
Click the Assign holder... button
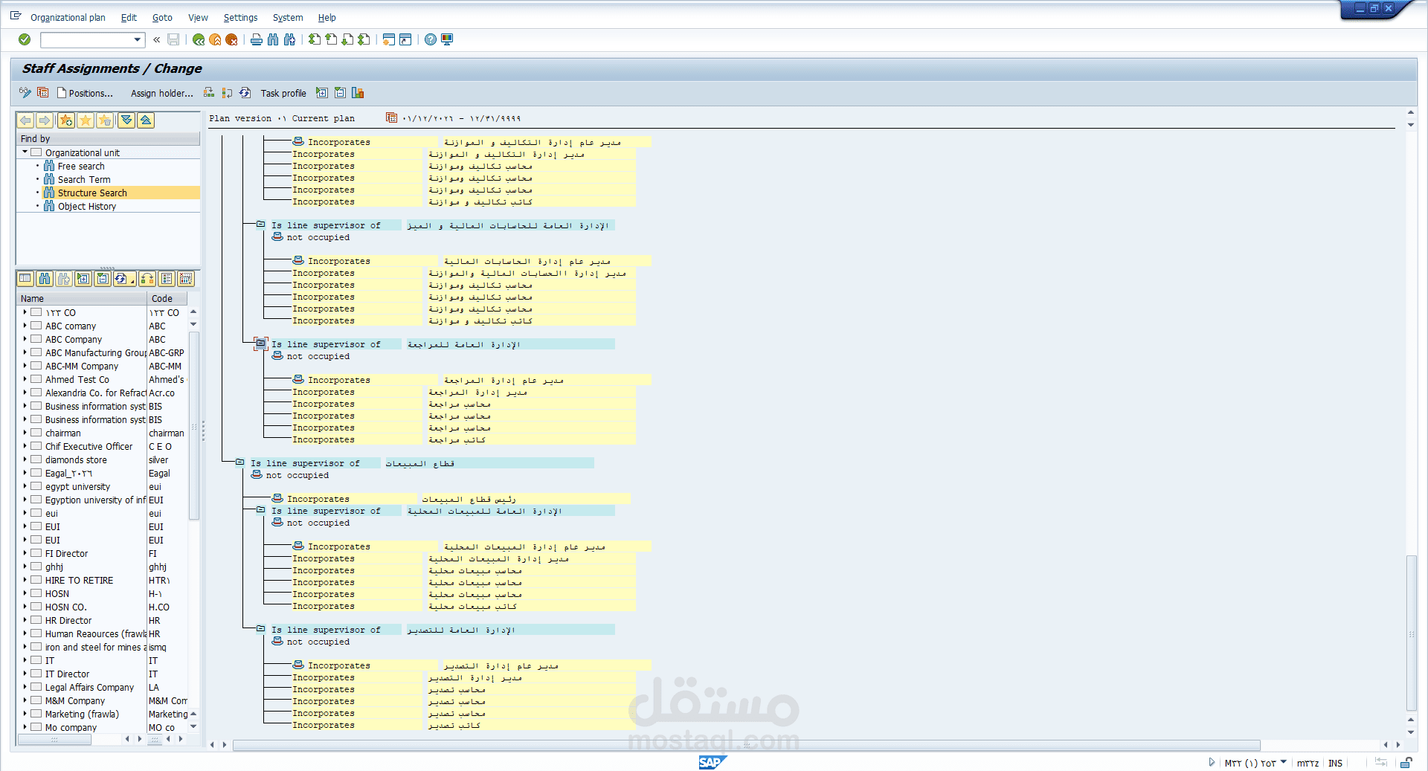(161, 93)
